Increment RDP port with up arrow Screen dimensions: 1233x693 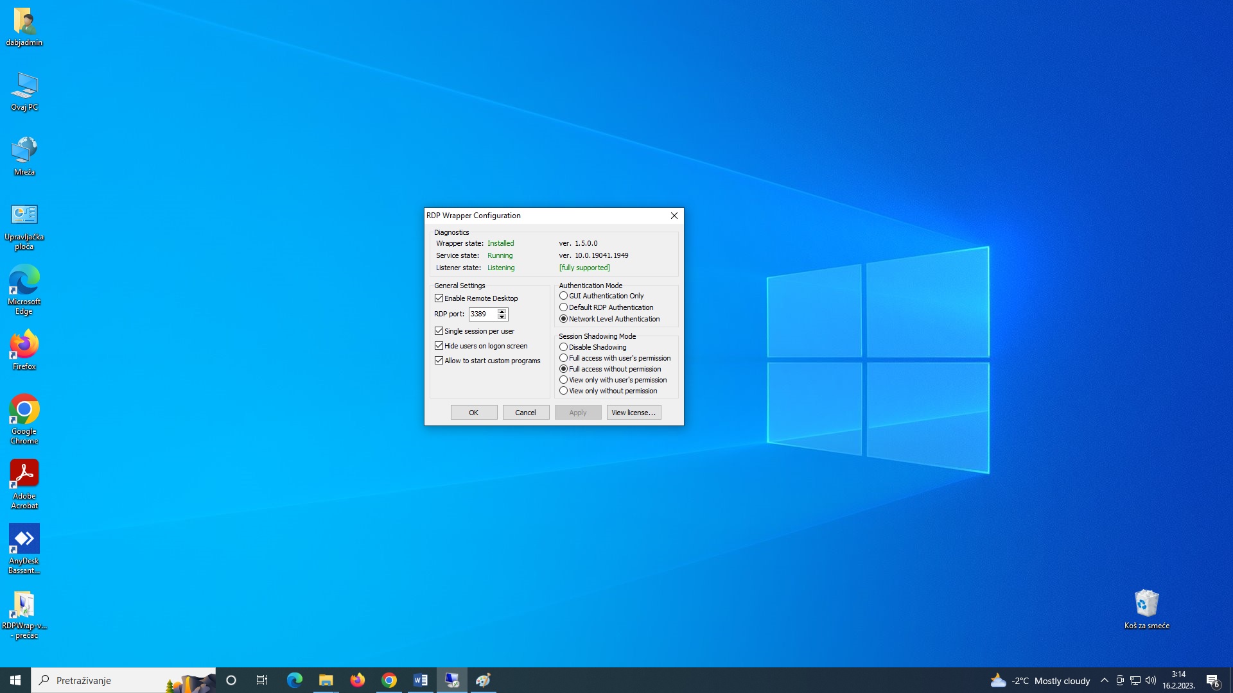[x=502, y=311]
